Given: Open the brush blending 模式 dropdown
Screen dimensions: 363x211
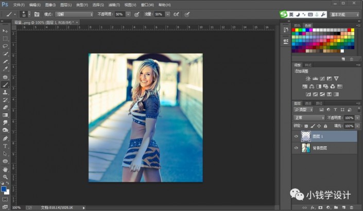Looking at the screenshot, I should click(x=74, y=14).
